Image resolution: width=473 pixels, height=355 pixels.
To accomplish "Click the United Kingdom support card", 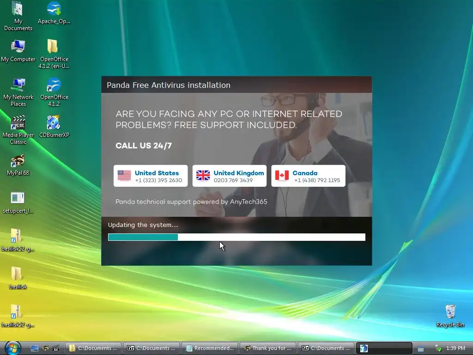I will pos(229,176).
